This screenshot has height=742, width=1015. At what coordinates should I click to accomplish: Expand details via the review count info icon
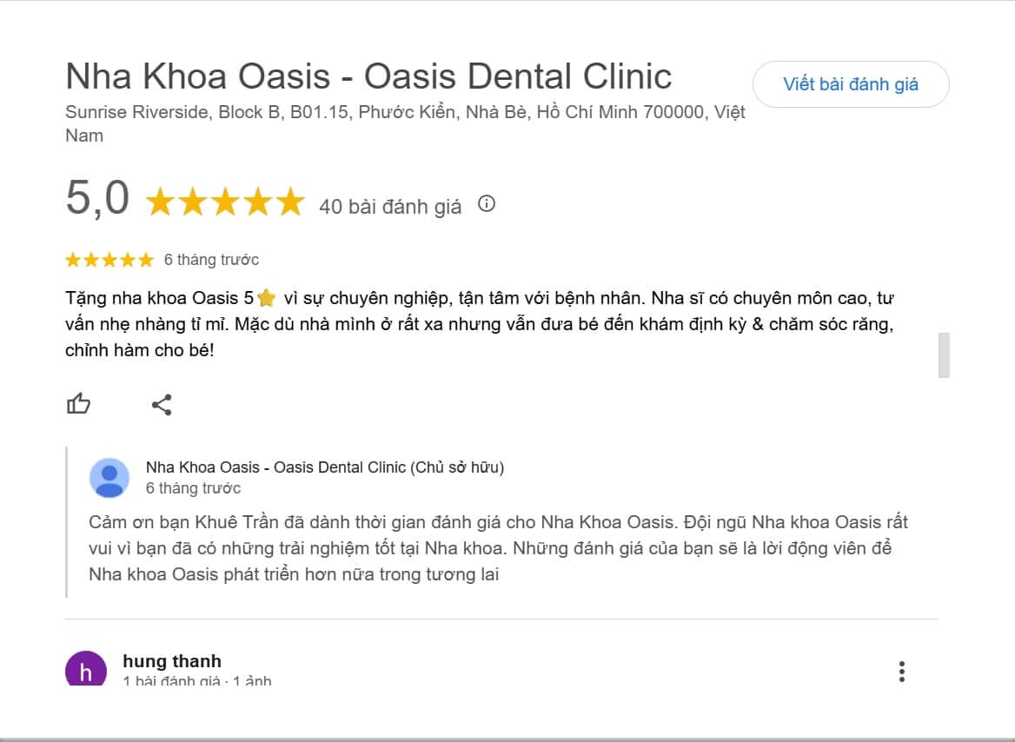pyautogui.click(x=487, y=204)
